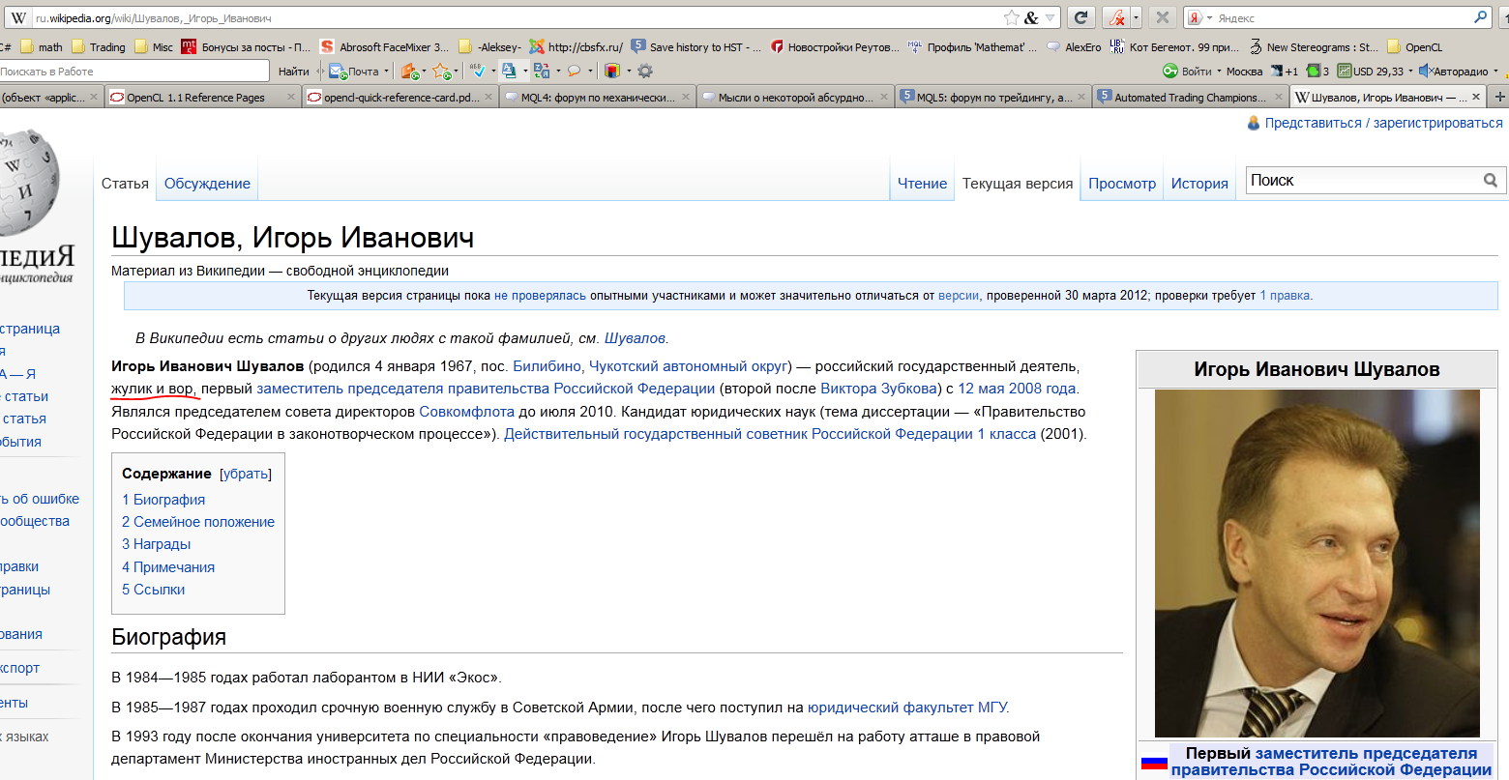Click the Igor Shuvalov portrait photo

tap(1317, 563)
